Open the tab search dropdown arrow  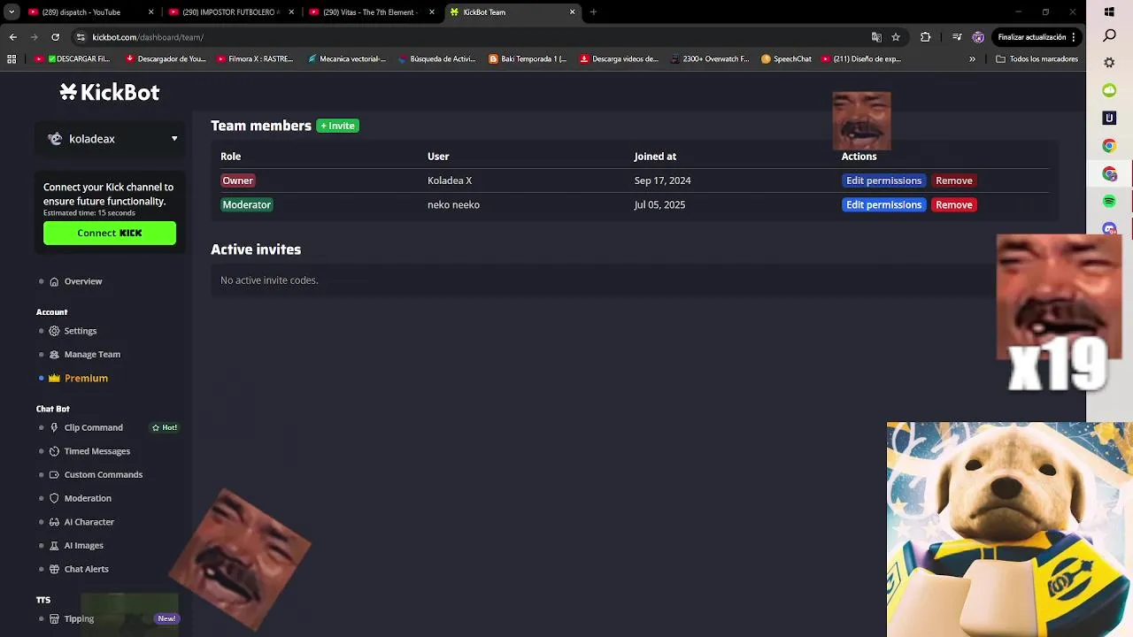coord(12,12)
